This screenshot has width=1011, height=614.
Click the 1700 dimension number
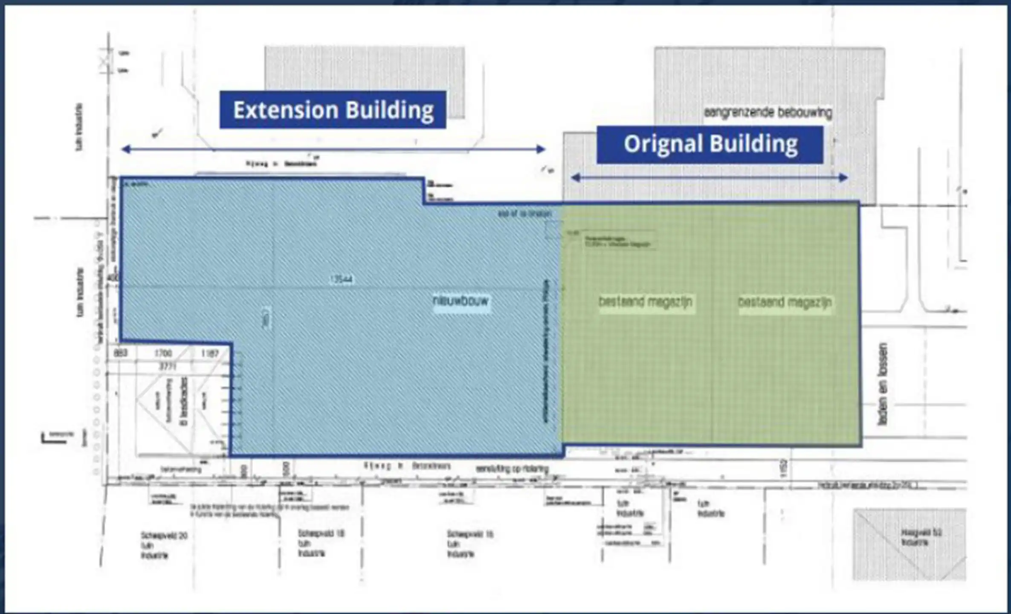[163, 353]
